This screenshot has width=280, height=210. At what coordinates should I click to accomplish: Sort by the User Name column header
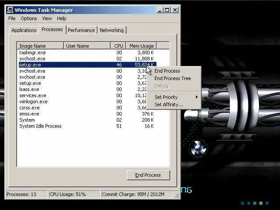[87, 45]
